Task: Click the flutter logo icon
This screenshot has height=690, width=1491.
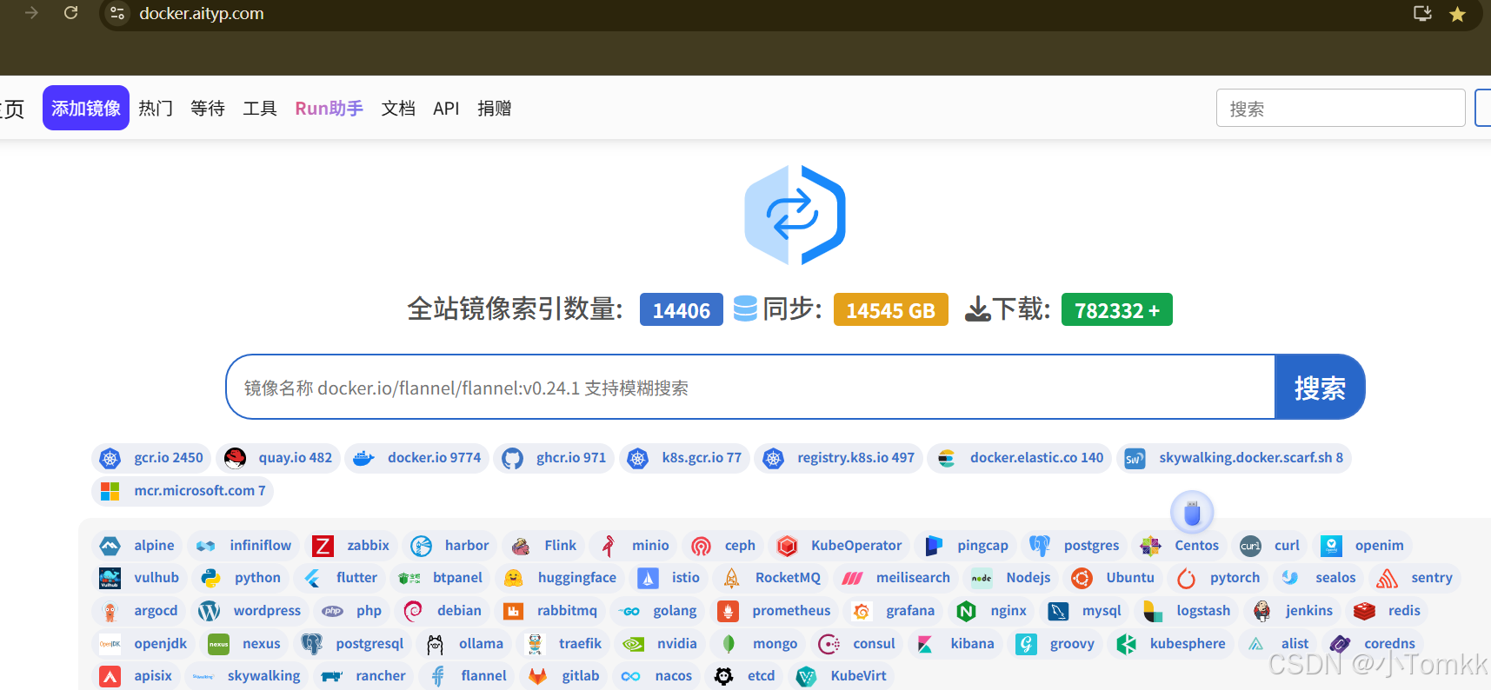Action: [x=312, y=578]
